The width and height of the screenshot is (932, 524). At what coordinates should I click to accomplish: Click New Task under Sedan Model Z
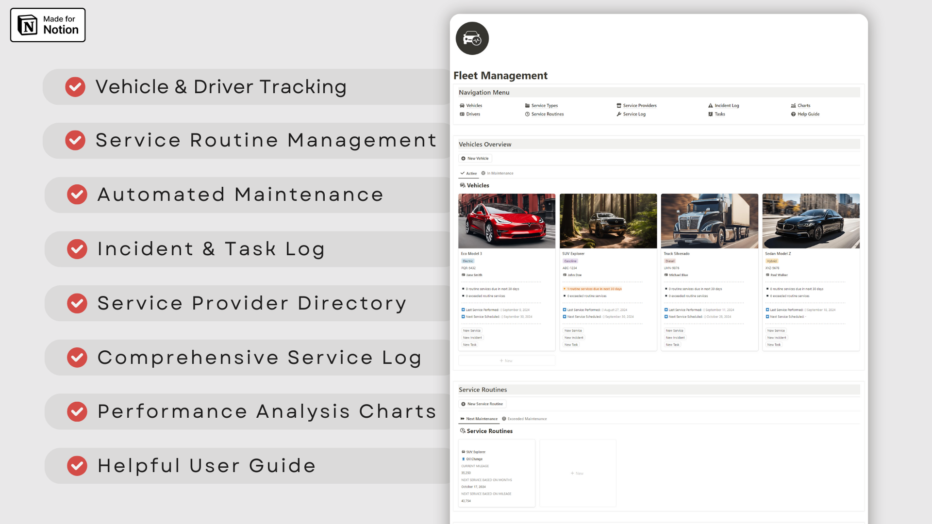pos(774,345)
